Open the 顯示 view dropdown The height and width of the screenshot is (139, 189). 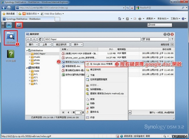tap(32, 45)
